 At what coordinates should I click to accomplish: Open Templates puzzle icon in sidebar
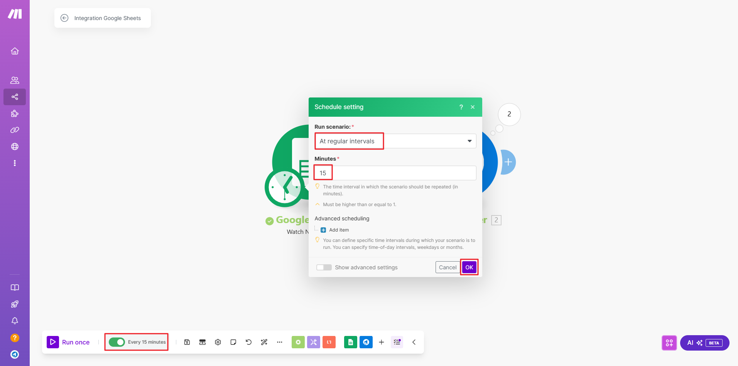point(15,114)
